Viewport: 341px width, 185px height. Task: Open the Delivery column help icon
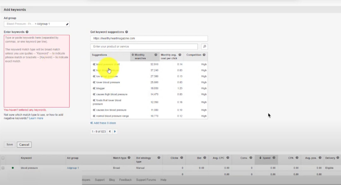338,158
